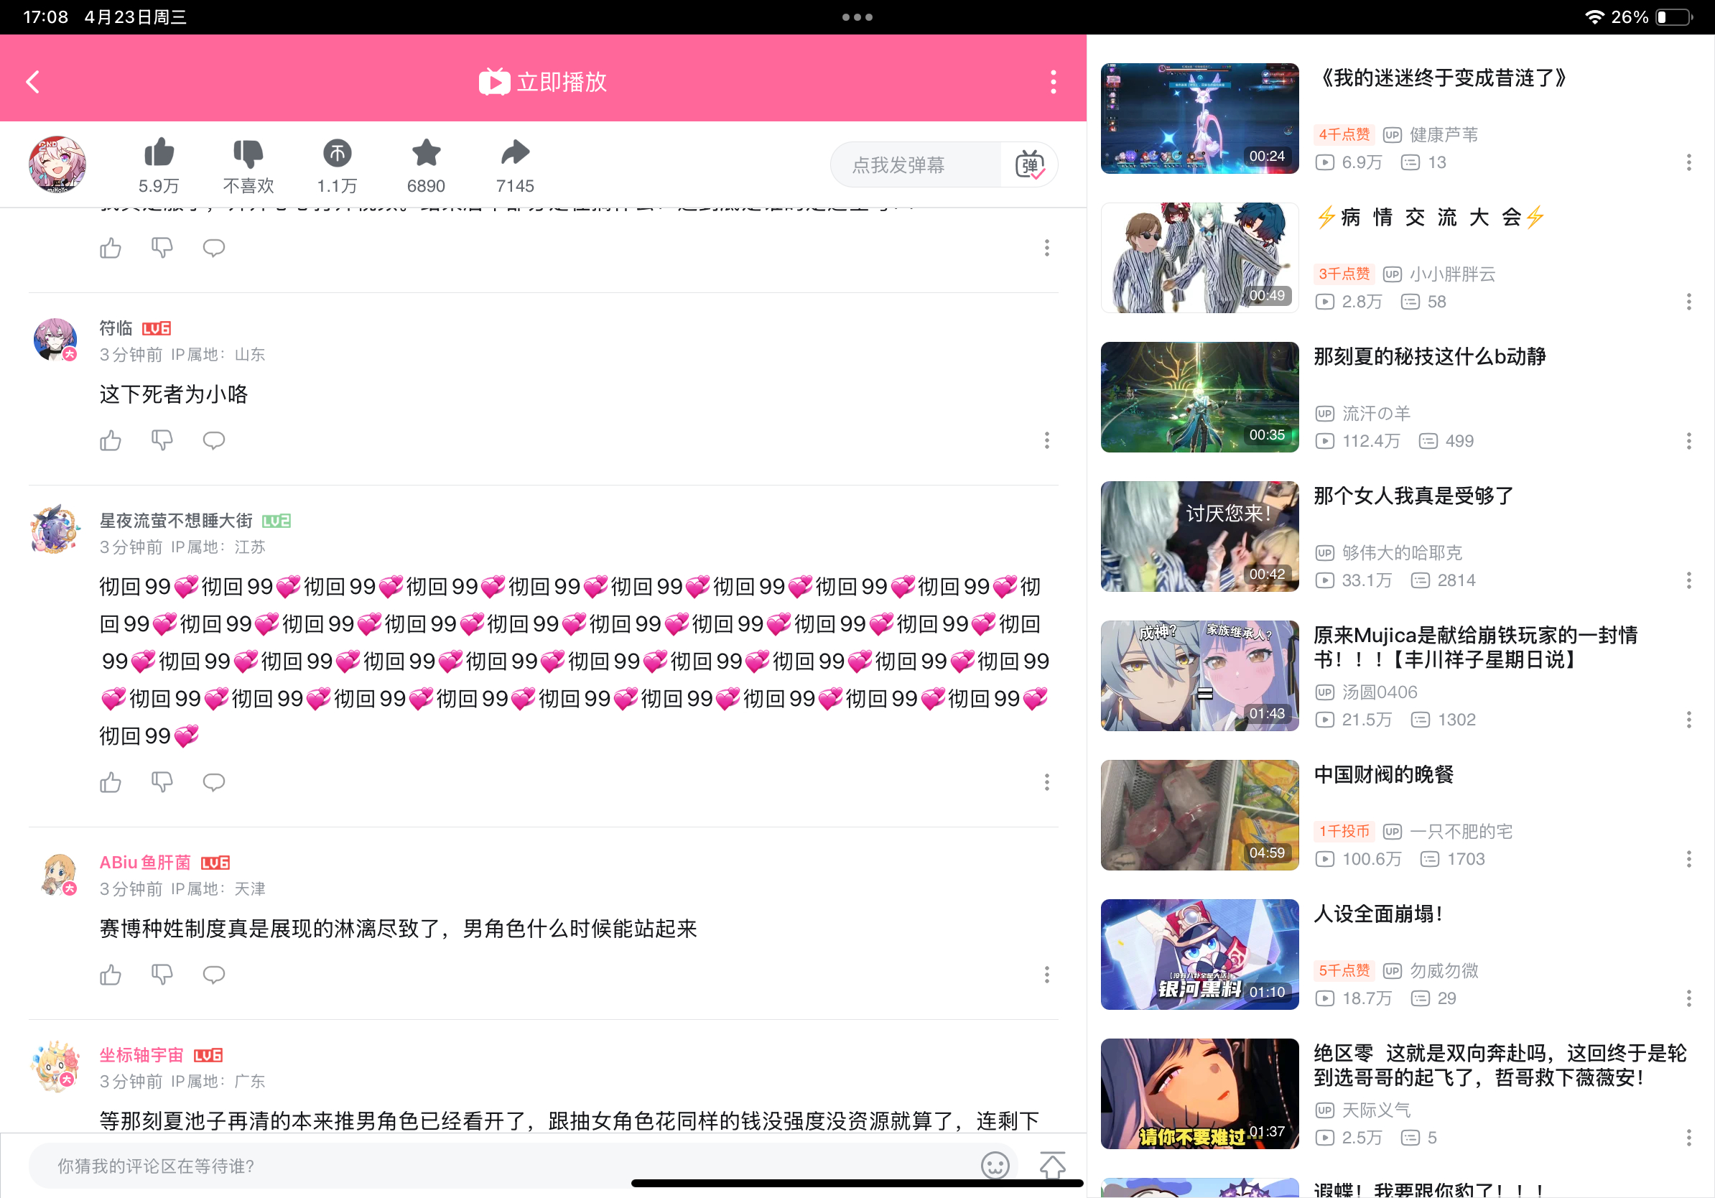Tap the battery indicator in status bar
The width and height of the screenshot is (1715, 1198).
click(1674, 17)
